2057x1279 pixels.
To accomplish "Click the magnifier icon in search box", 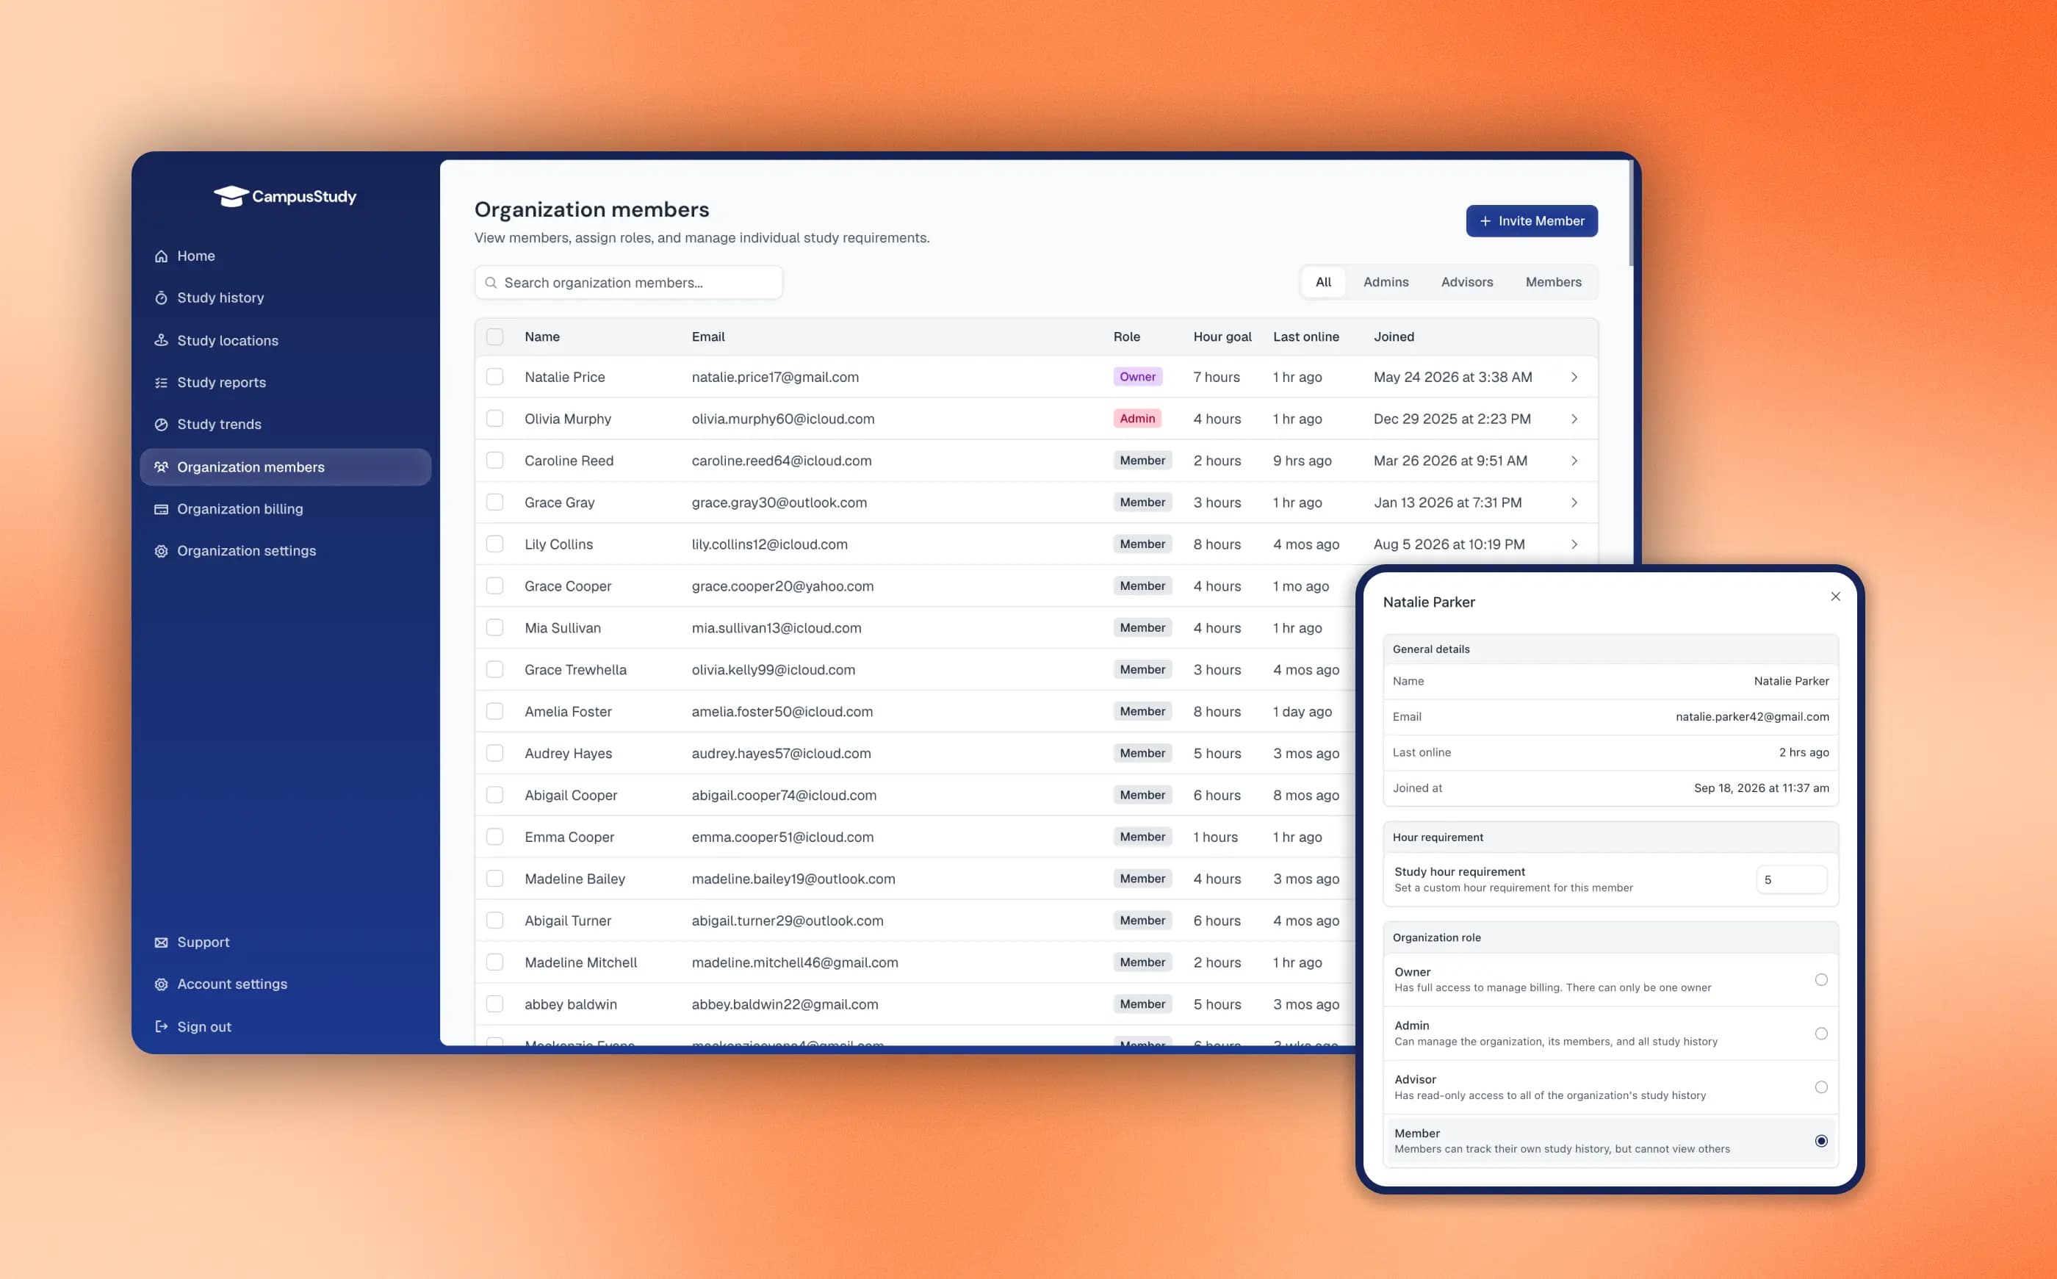I will tap(491, 283).
